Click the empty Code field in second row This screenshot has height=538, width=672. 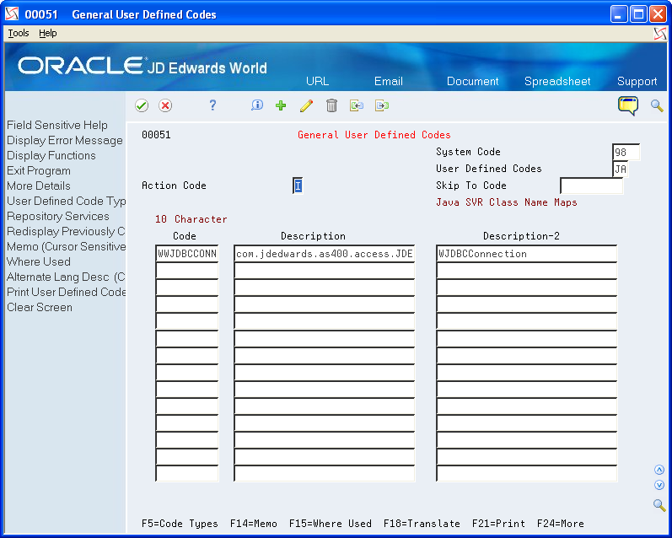[x=187, y=271]
